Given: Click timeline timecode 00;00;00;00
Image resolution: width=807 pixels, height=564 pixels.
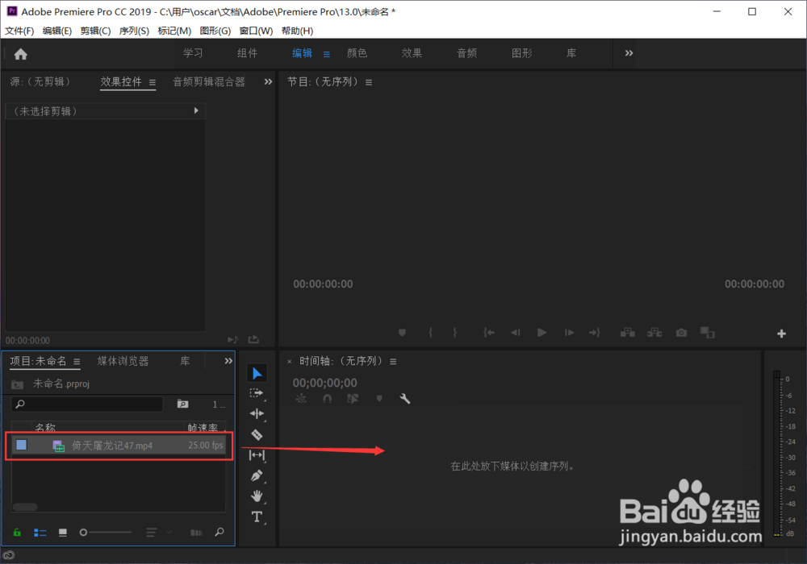Looking at the screenshot, I should (324, 383).
